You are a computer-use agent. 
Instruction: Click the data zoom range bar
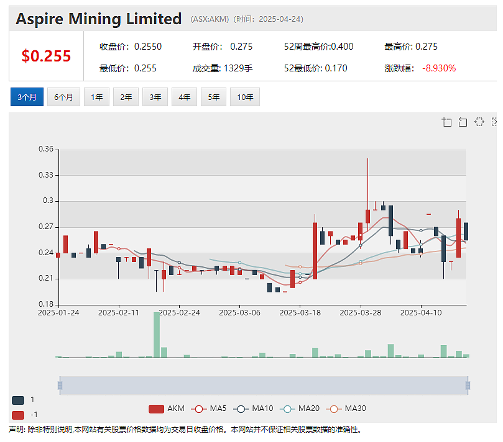tap(264, 386)
